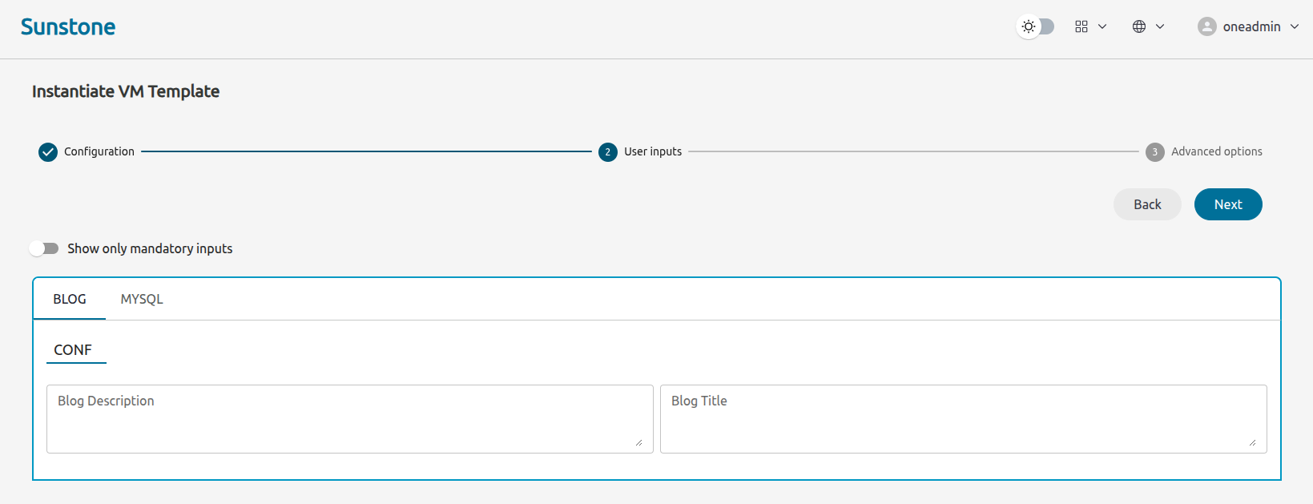Toggle the light/dark theme switch
Viewport: 1313px width, 504px height.
click(x=1036, y=26)
